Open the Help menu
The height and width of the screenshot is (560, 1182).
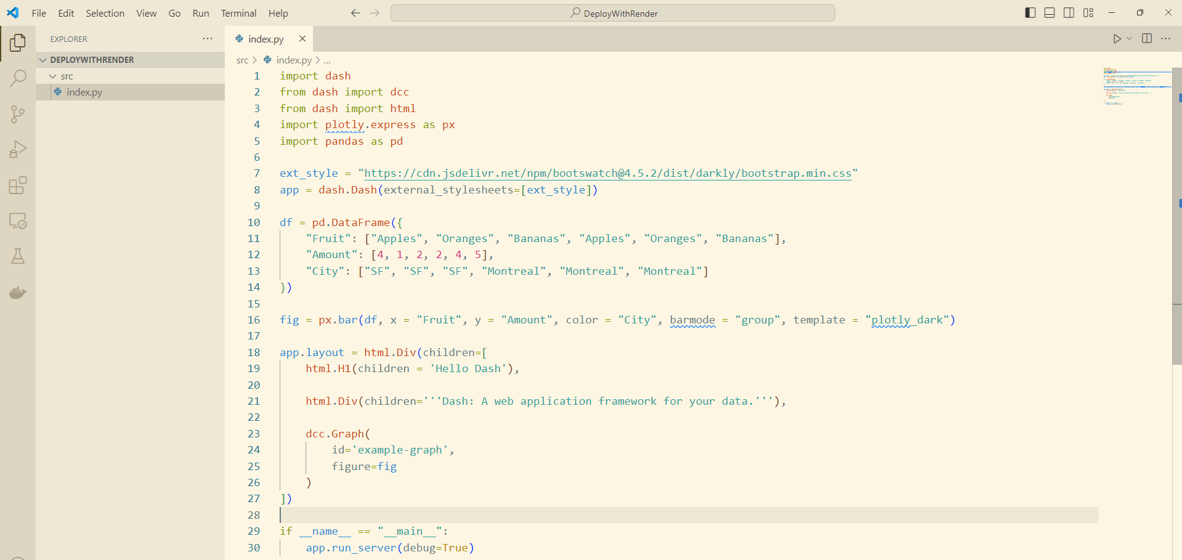pos(278,13)
